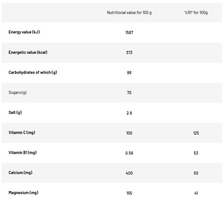Viewport: 224px width, 199px height.
Task: Select the 'Carbohydrates of which (g)' label
Action: [33, 72]
